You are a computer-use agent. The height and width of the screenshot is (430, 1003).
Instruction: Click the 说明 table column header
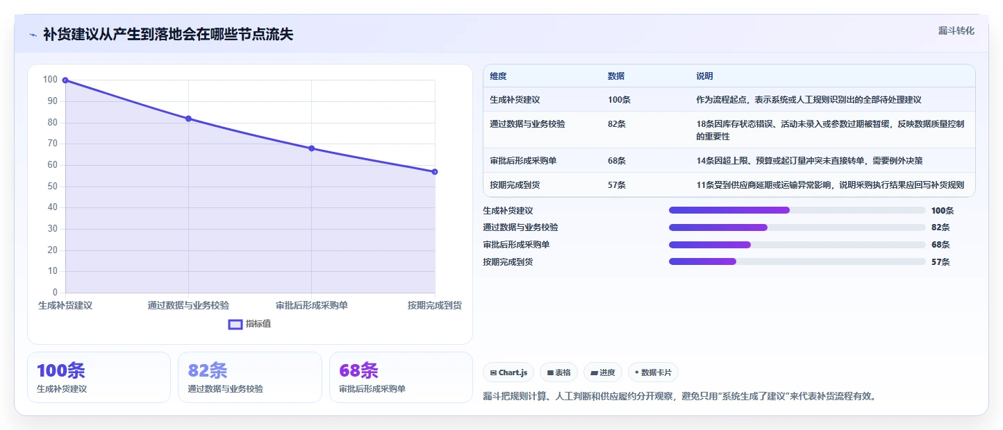click(x=704, y=76)
